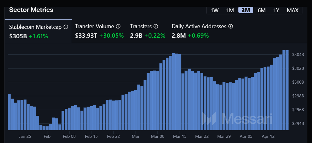Open the Daily Active Addresses tab
Image resolution: width=312 pixels, height=143 pixels.
(x=202, y=31)
